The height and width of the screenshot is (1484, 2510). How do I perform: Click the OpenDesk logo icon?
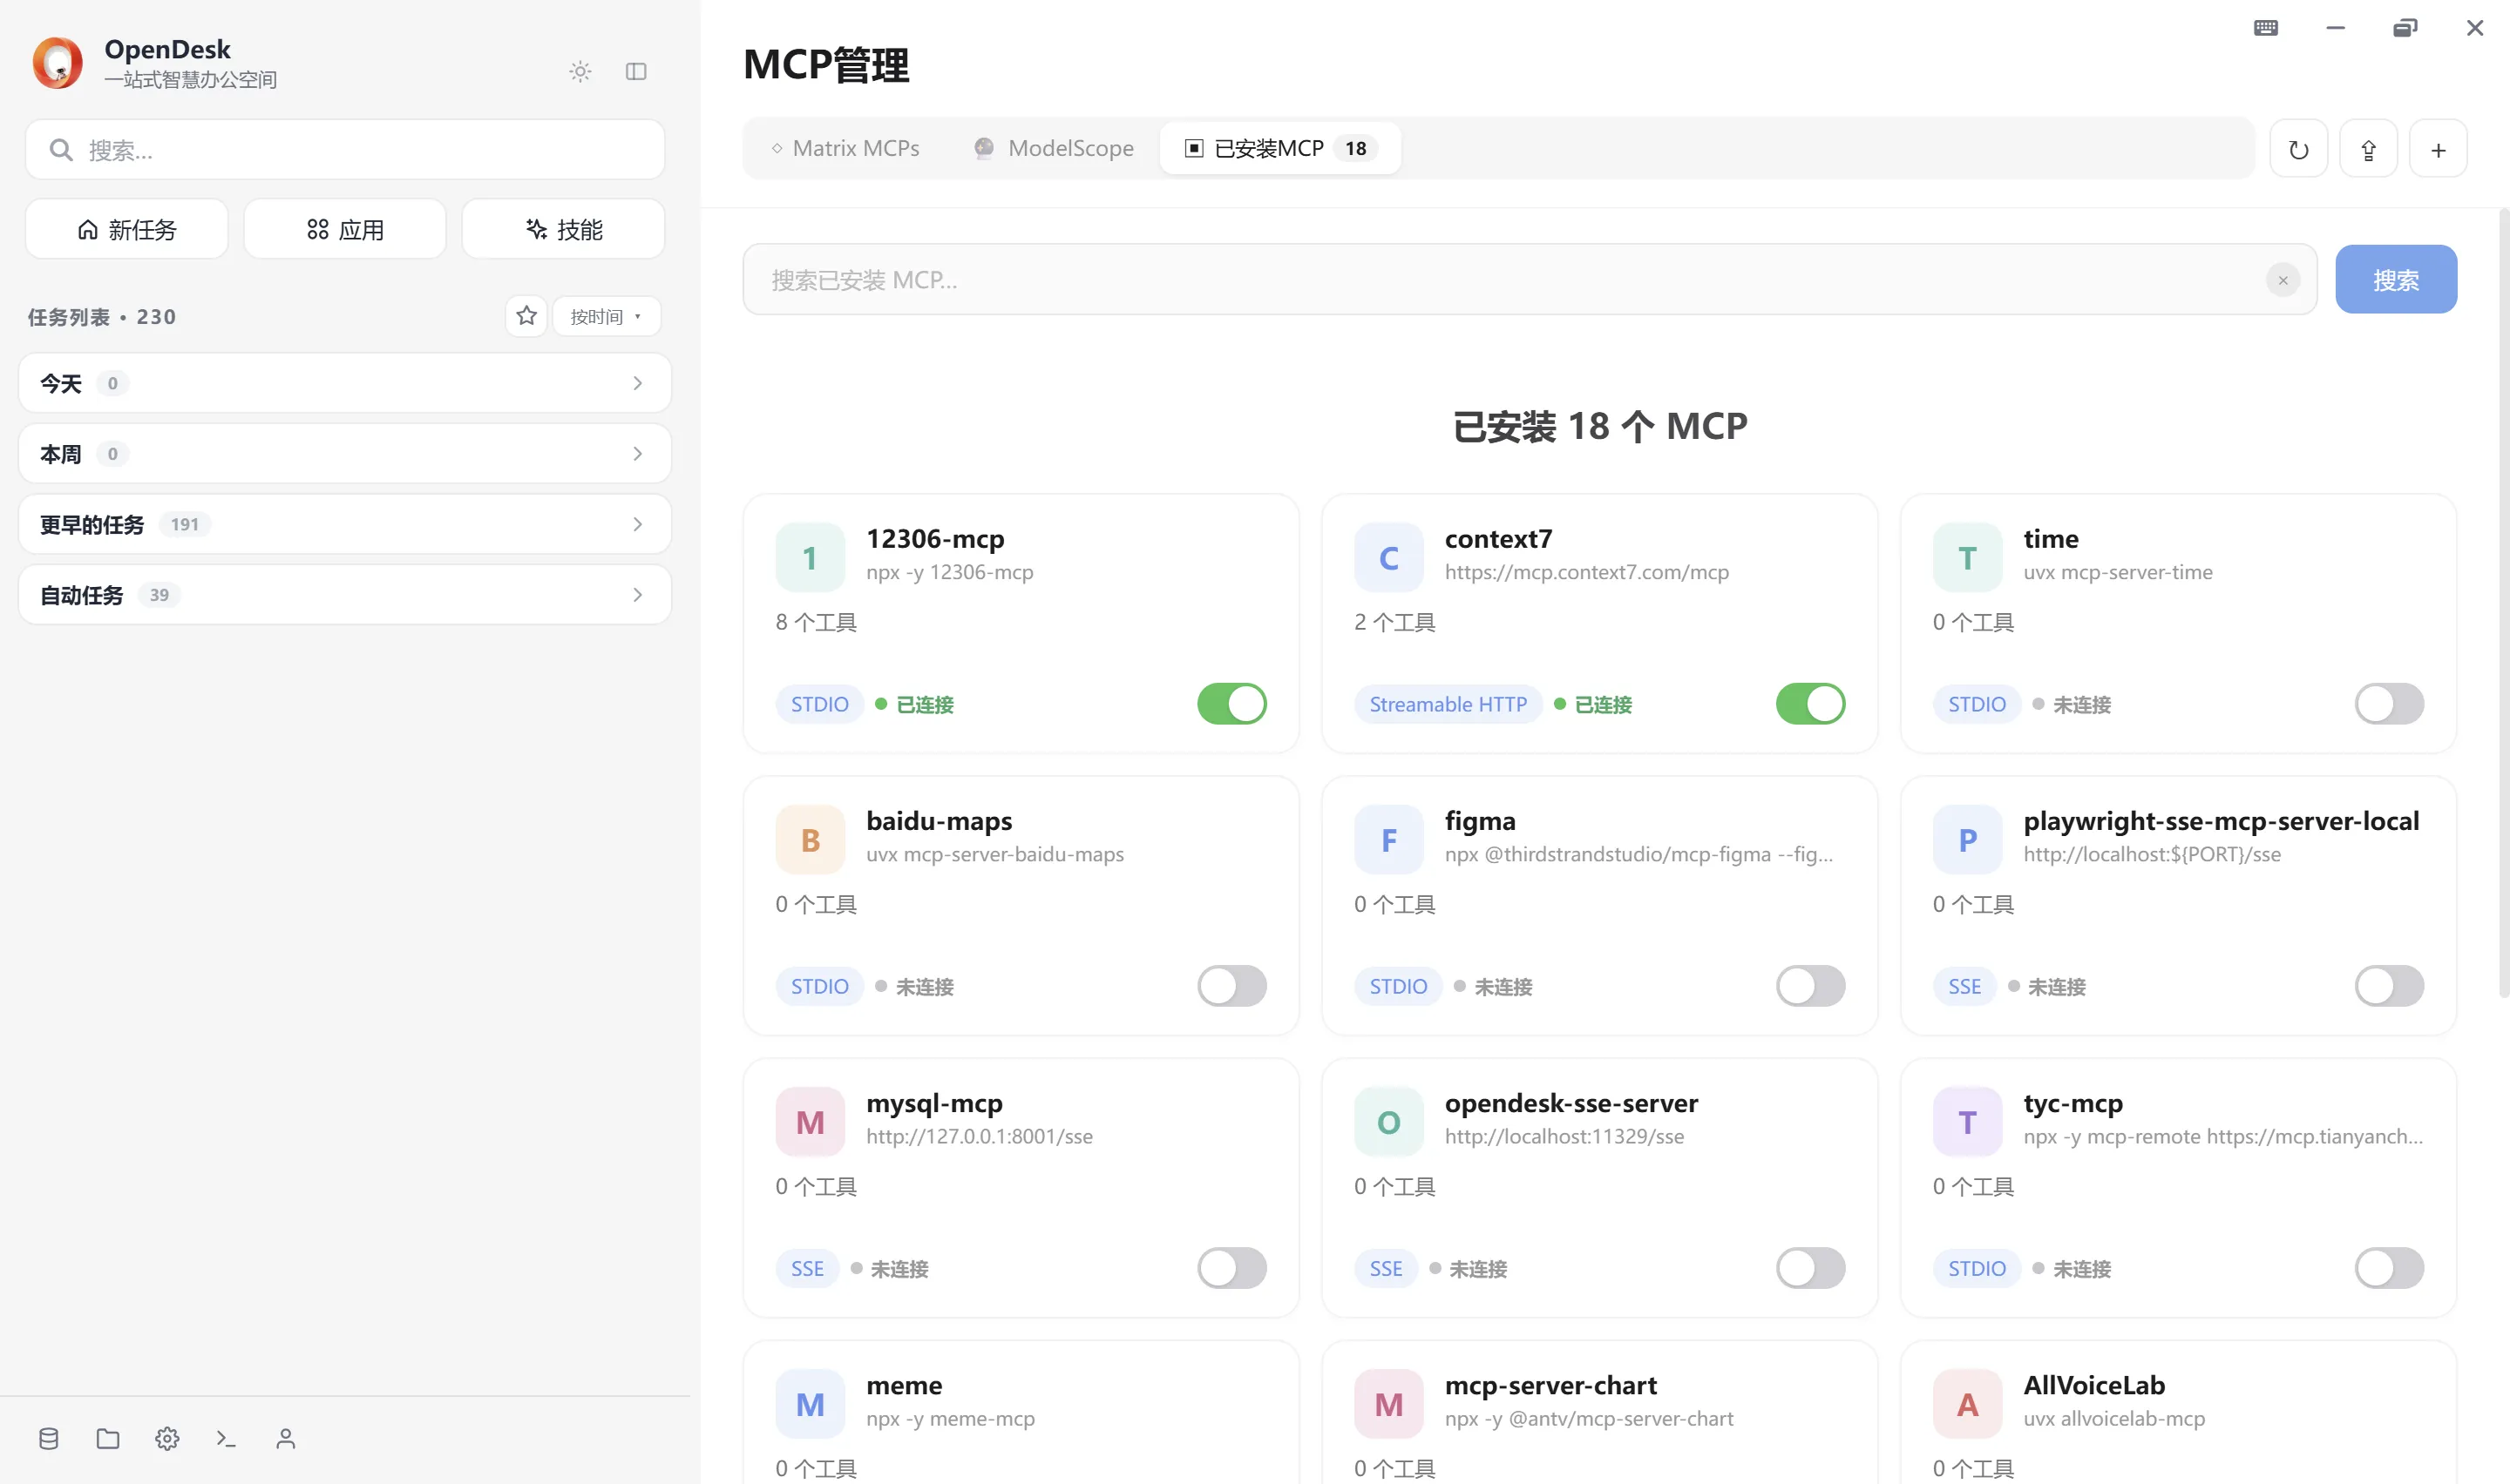click(x=57, y=63)
